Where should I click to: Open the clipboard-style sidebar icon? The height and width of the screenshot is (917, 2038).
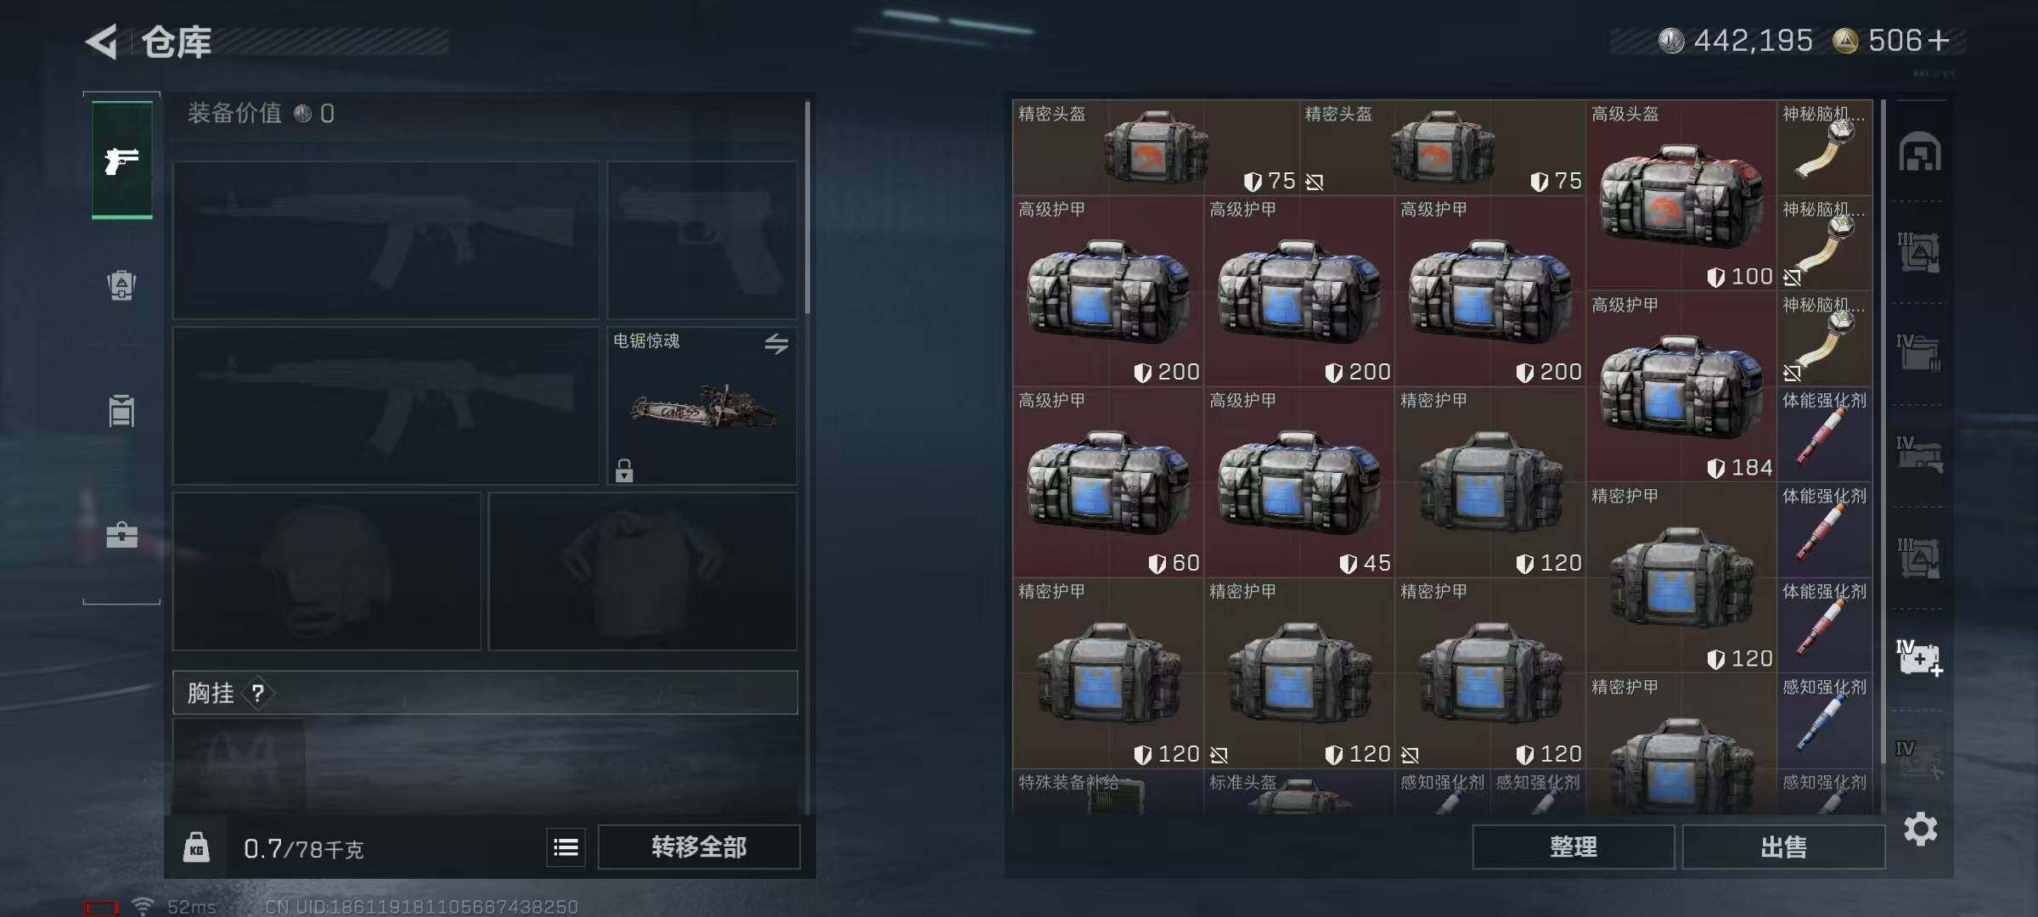[121, 410]
